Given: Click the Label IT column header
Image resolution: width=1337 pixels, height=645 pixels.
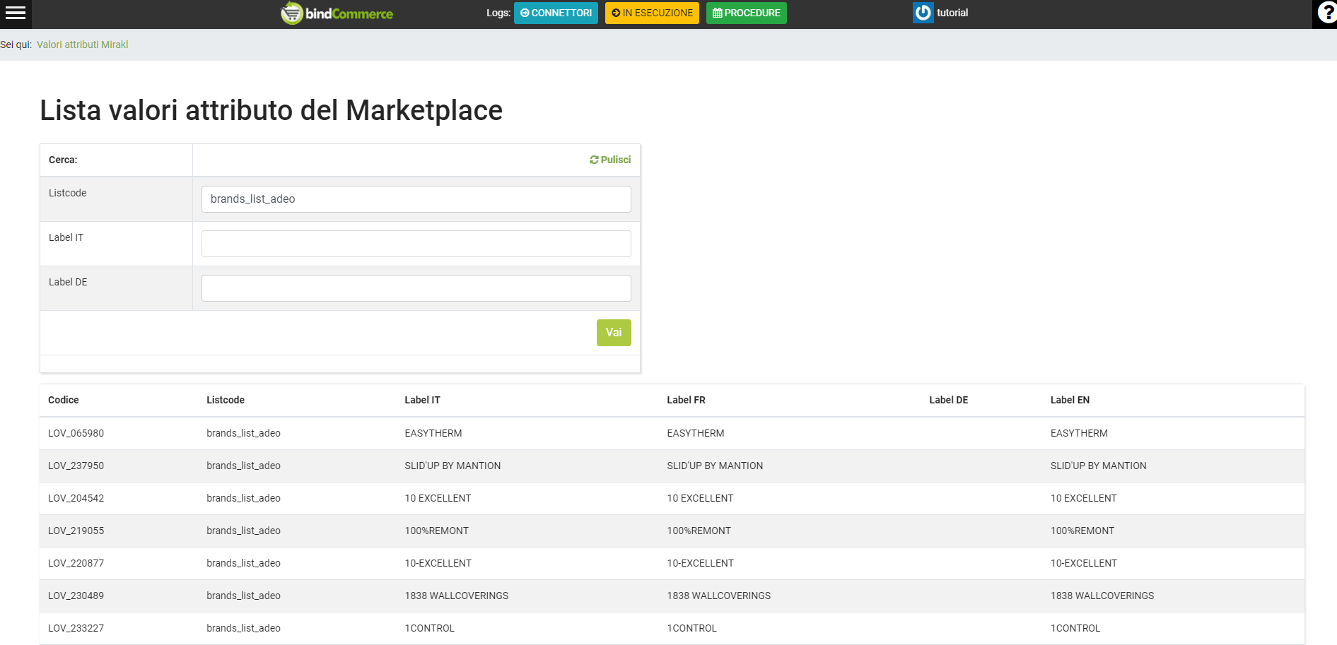Looking at the screenshot, I should coord(422,400).
